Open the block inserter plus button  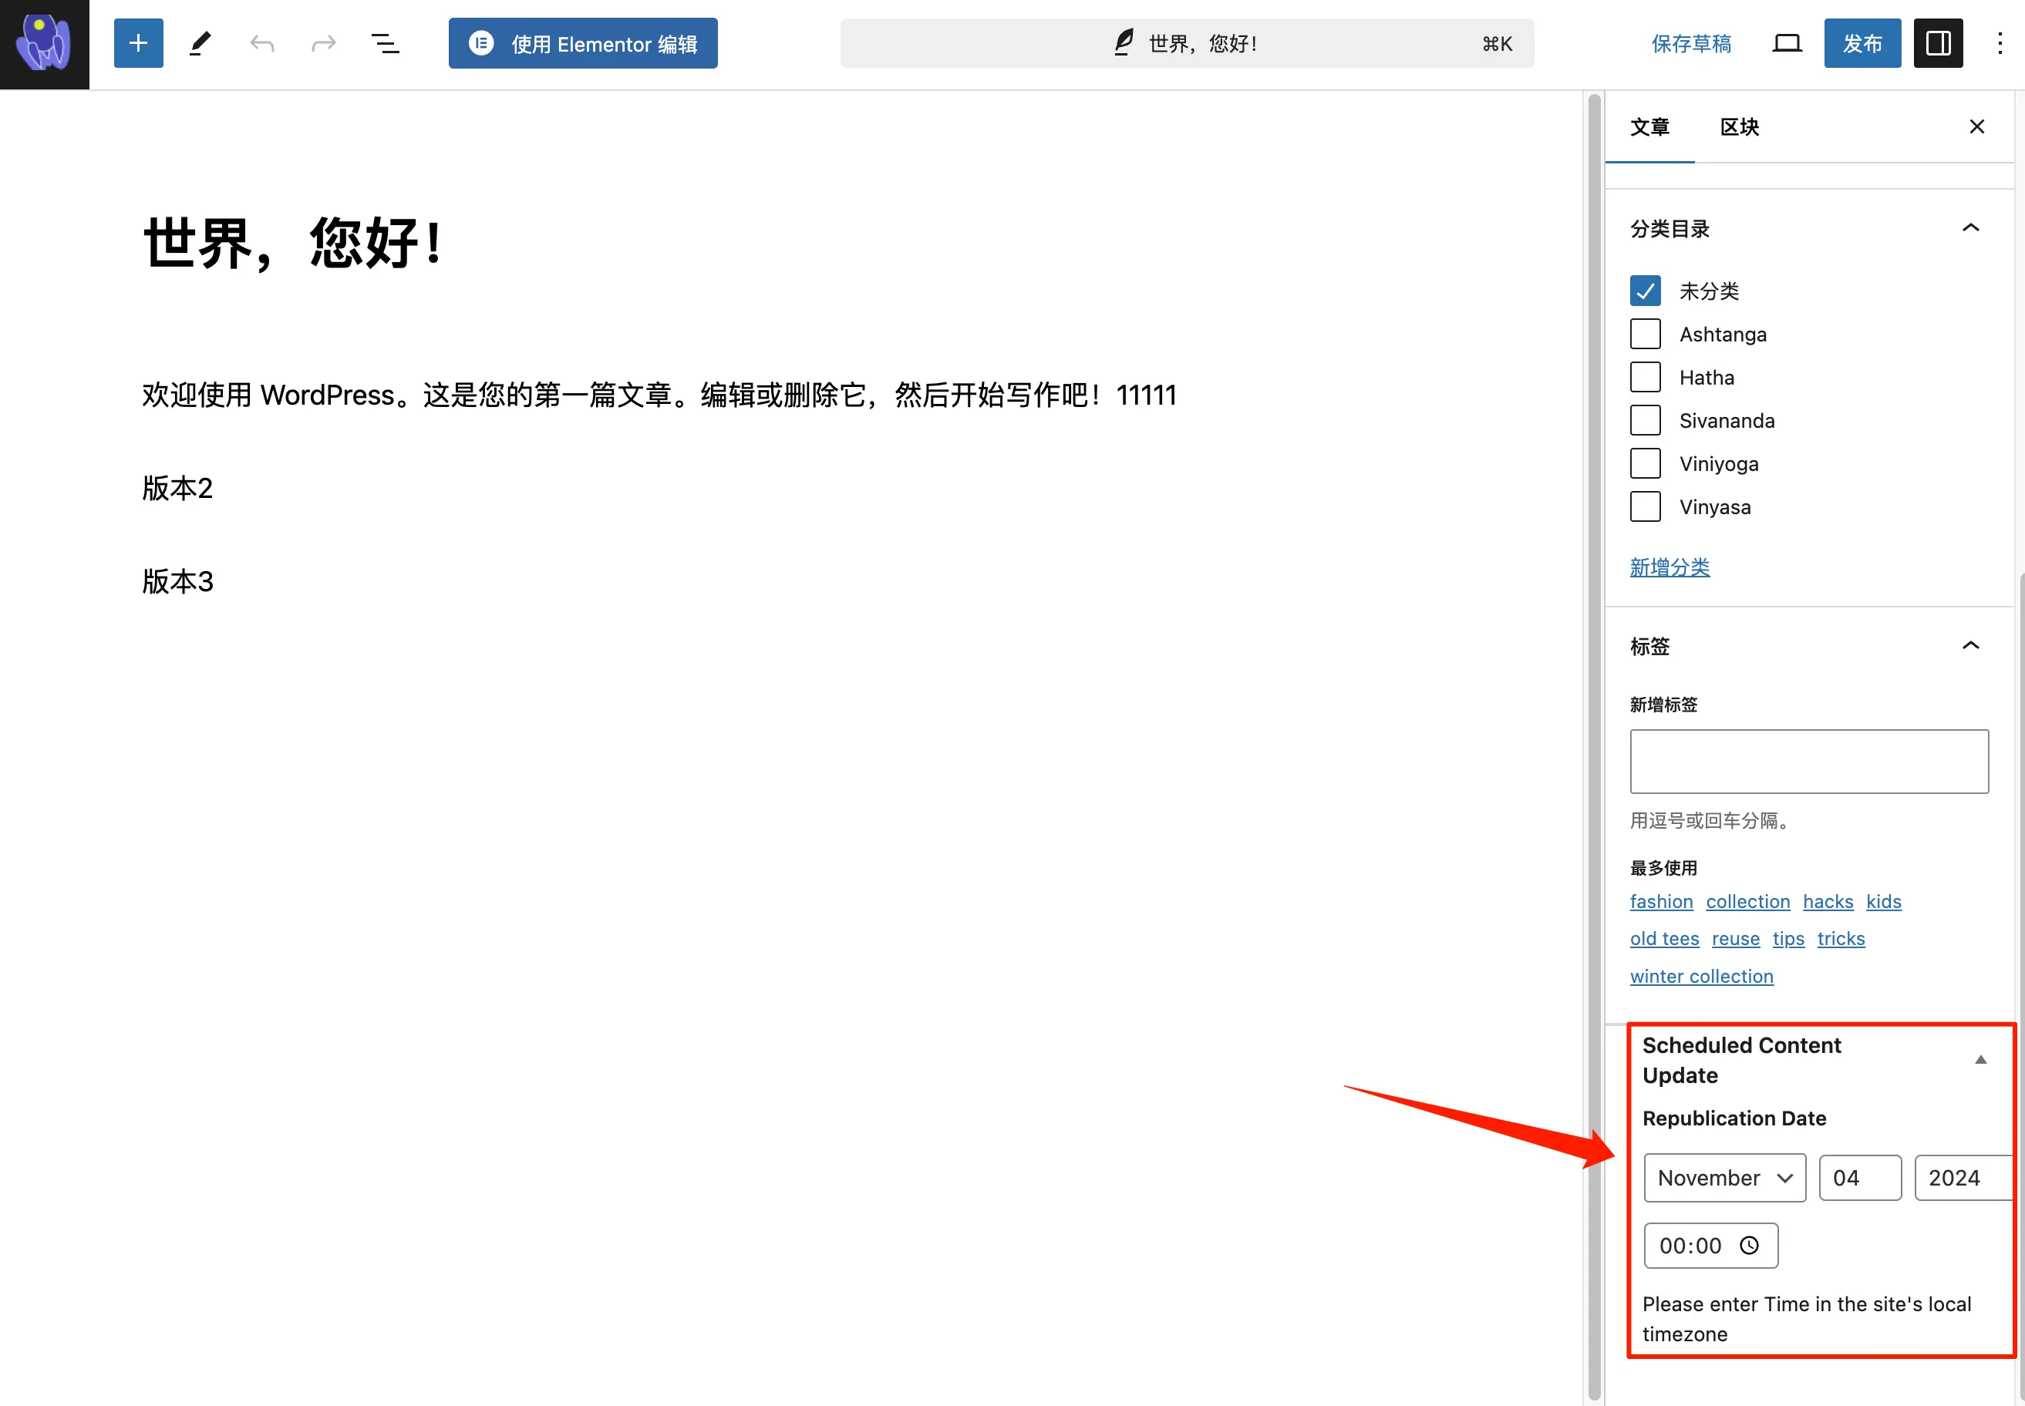coord(138,43)
